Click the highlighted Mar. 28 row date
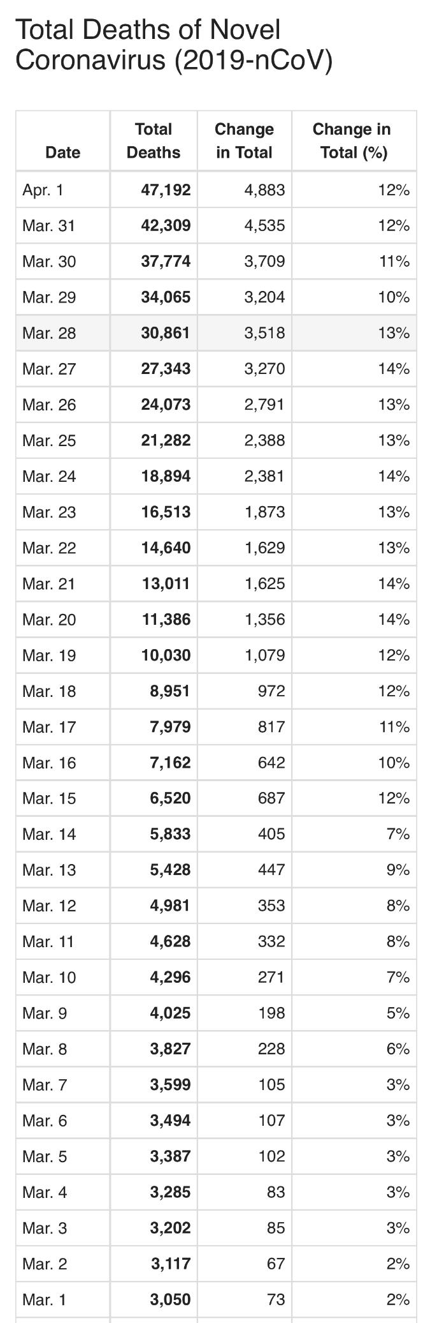 48,333
